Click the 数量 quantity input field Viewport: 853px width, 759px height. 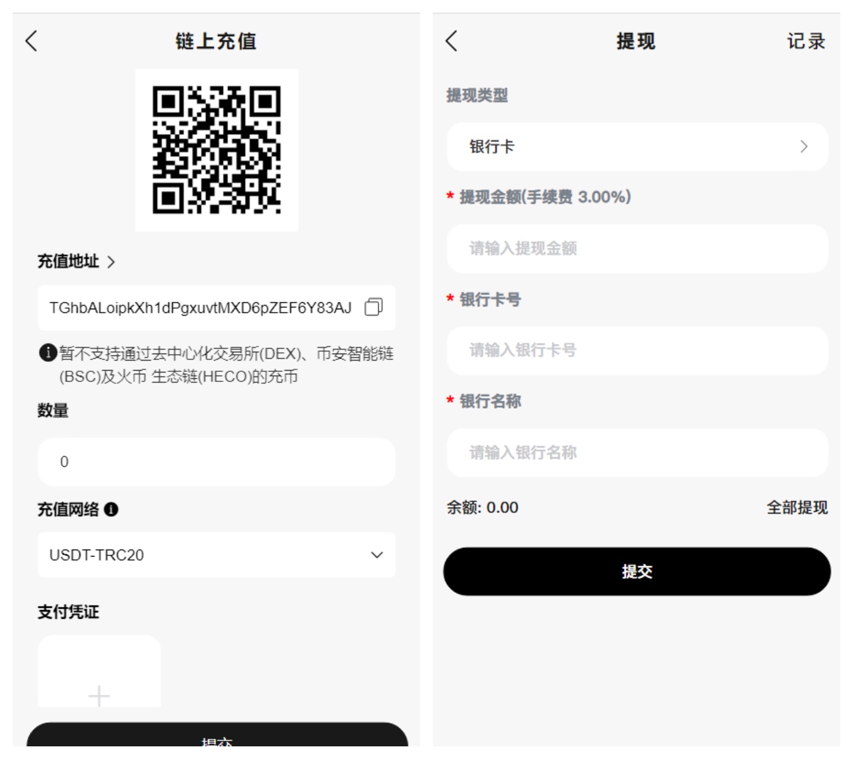click(216, 462)
